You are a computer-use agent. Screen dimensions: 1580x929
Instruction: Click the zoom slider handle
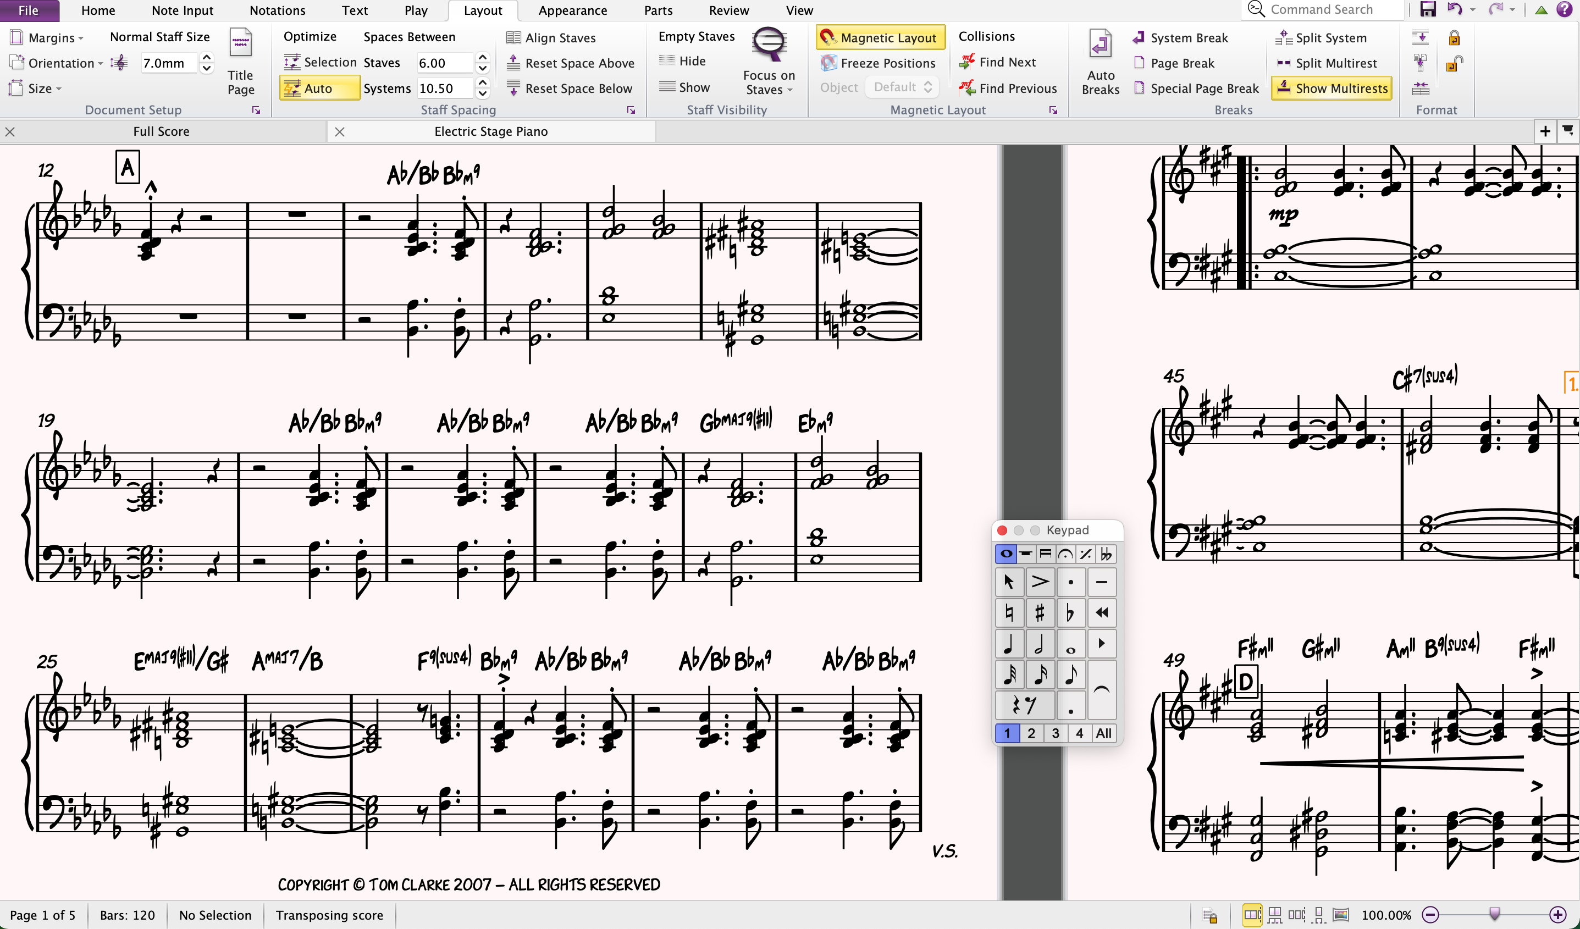[1495, 914]
